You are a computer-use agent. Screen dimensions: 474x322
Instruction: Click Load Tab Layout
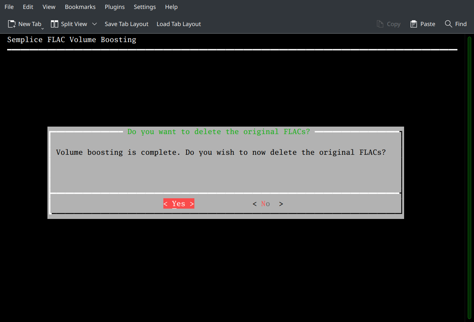[x=178, y=24]
